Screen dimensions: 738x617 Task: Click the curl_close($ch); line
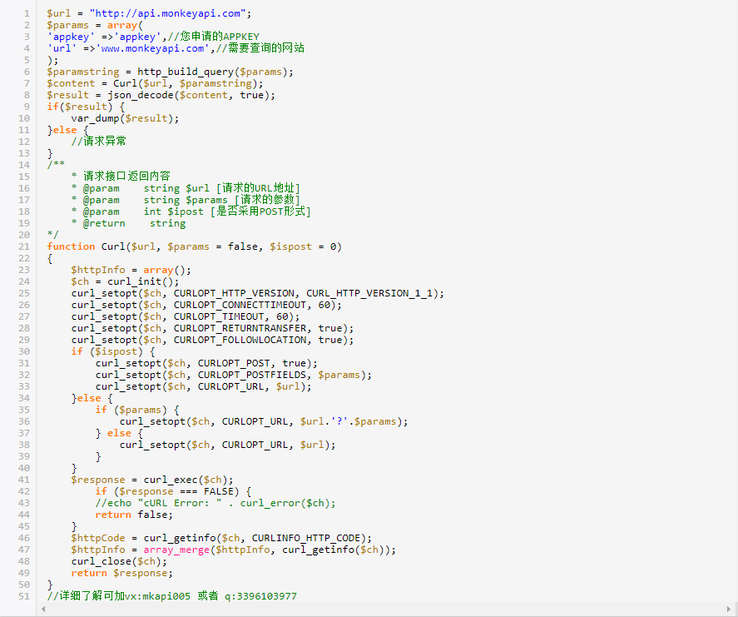click(x=119, y=561)
